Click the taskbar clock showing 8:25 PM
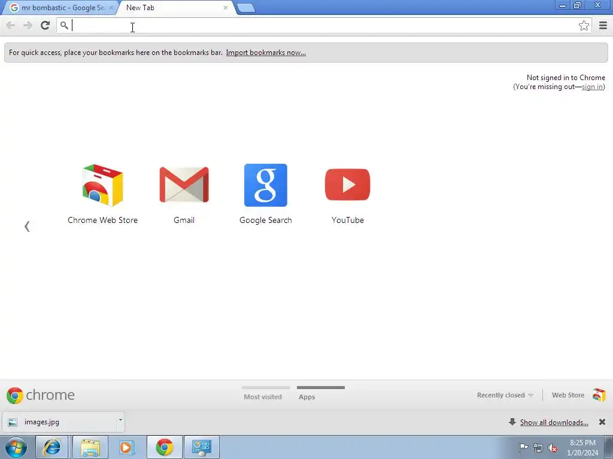Image resolution: width=613 pixels, height=459 pixels. click(x=582, y=448)
